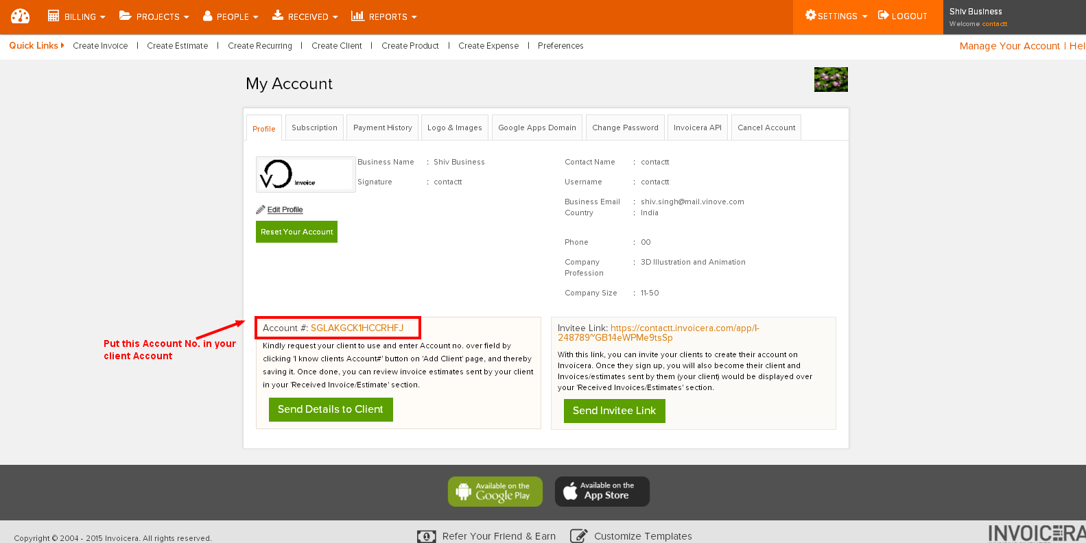
Task: Click the Manage Your Account link
Action: tap(1010, 46)
